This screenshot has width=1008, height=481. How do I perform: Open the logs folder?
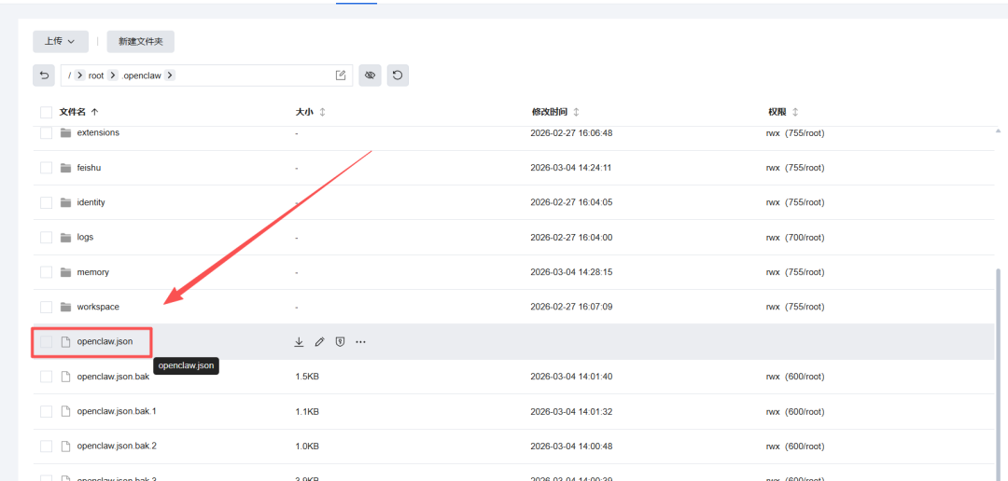coord(85,237)
